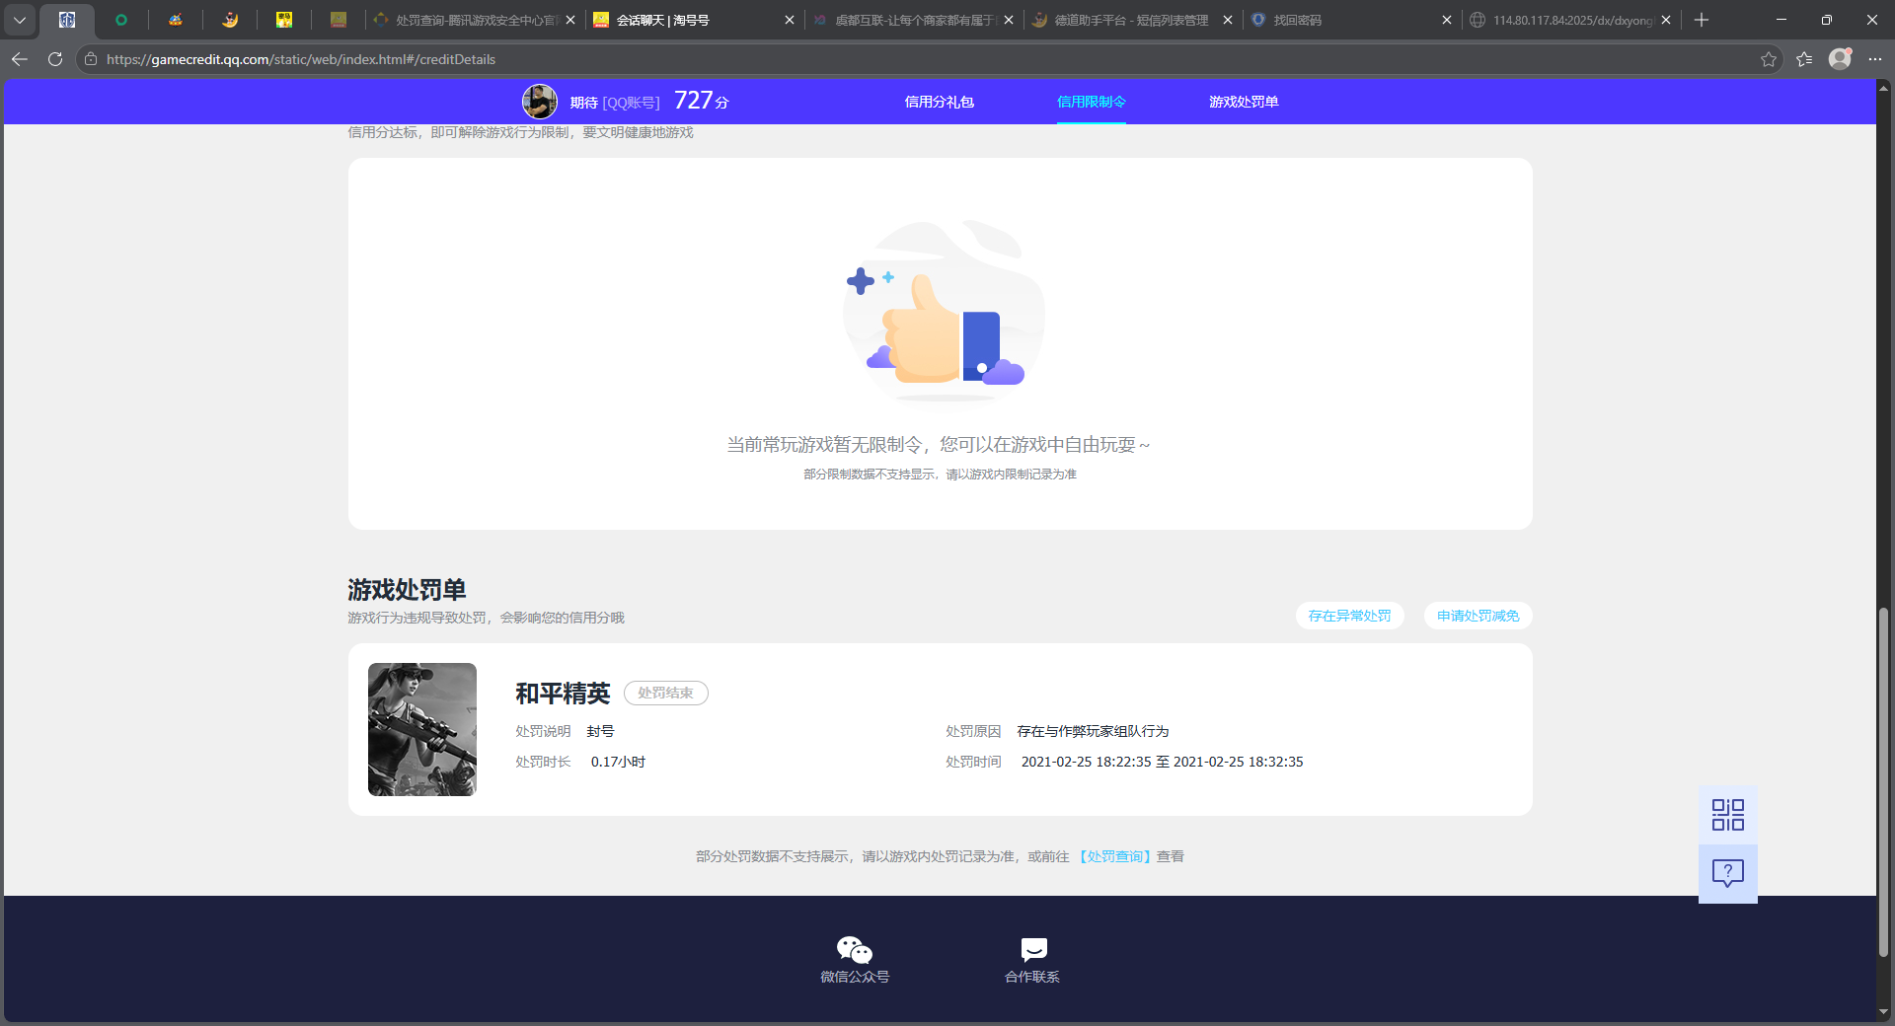Click the 存在异常处罚 button
Image resolution: width=1895 pixels, height=1026 pixels.
click(1349, 616)
